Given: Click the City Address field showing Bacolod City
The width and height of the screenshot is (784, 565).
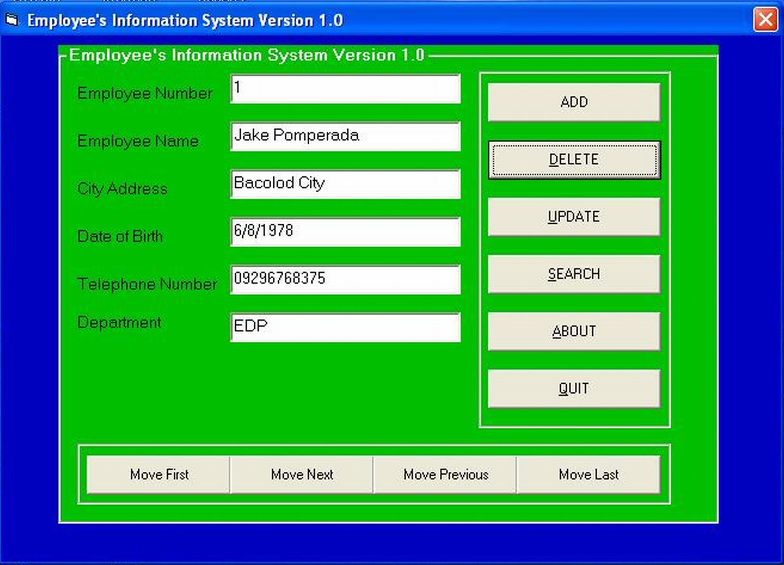Looking at the screenshot, I should pyautogui.click(x=344, y=184).
